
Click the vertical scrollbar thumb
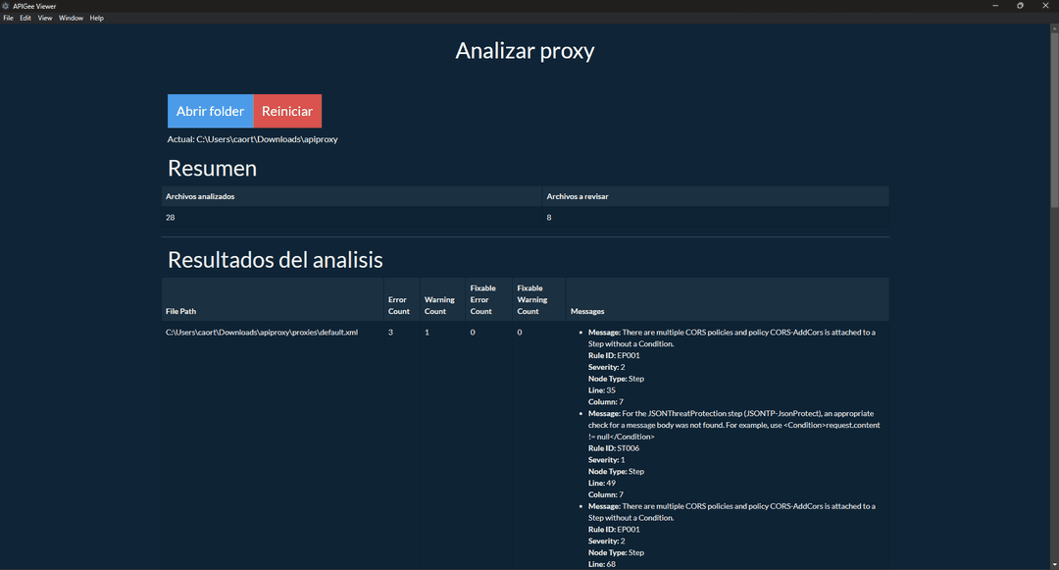1054,118
